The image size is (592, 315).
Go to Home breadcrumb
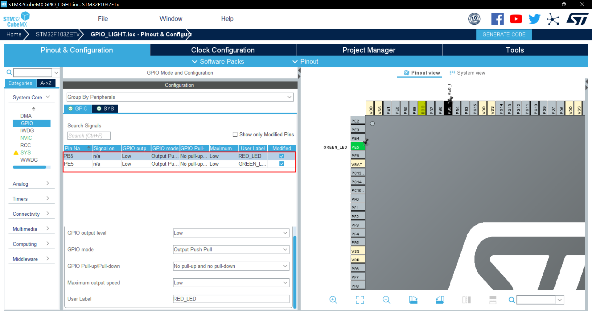coord(14,34)
